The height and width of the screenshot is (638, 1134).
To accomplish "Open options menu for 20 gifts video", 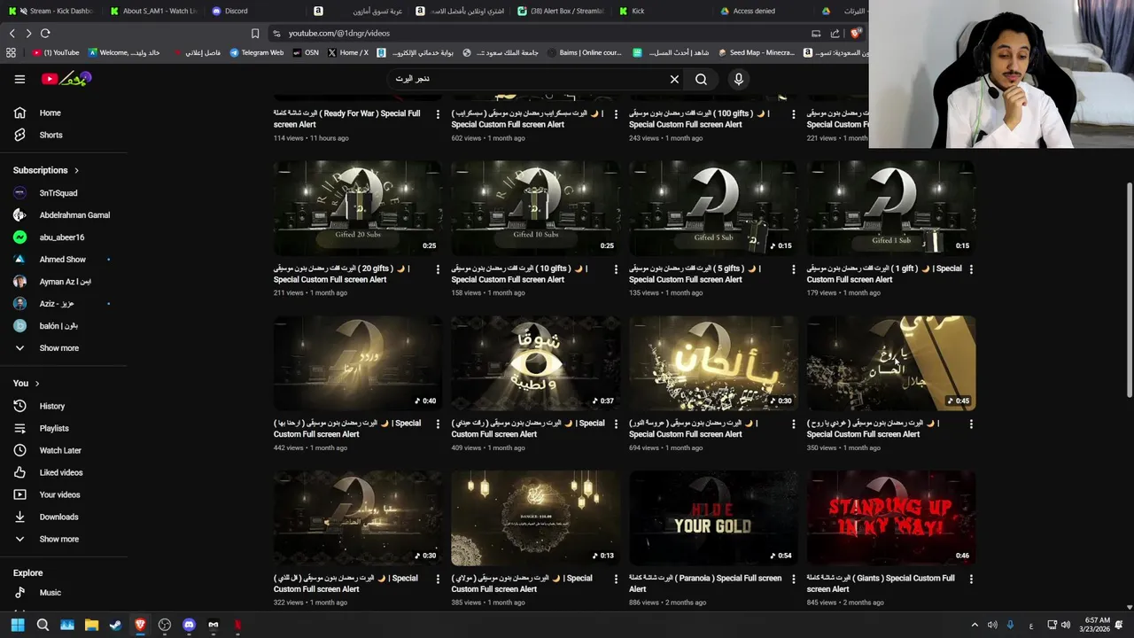I will 438,268.
